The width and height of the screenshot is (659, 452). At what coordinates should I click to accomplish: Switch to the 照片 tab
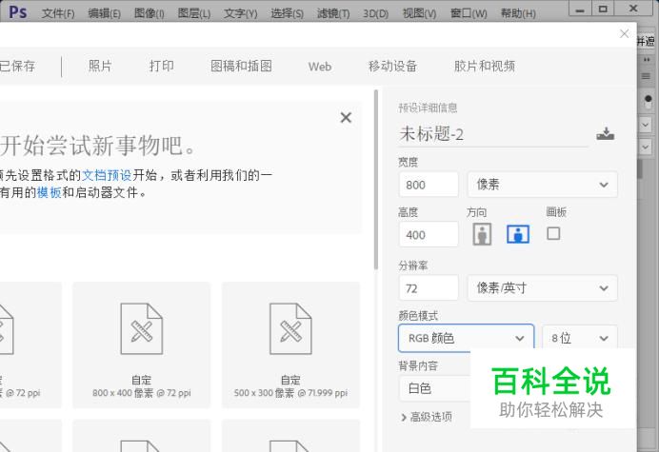(x=100, y=66)
